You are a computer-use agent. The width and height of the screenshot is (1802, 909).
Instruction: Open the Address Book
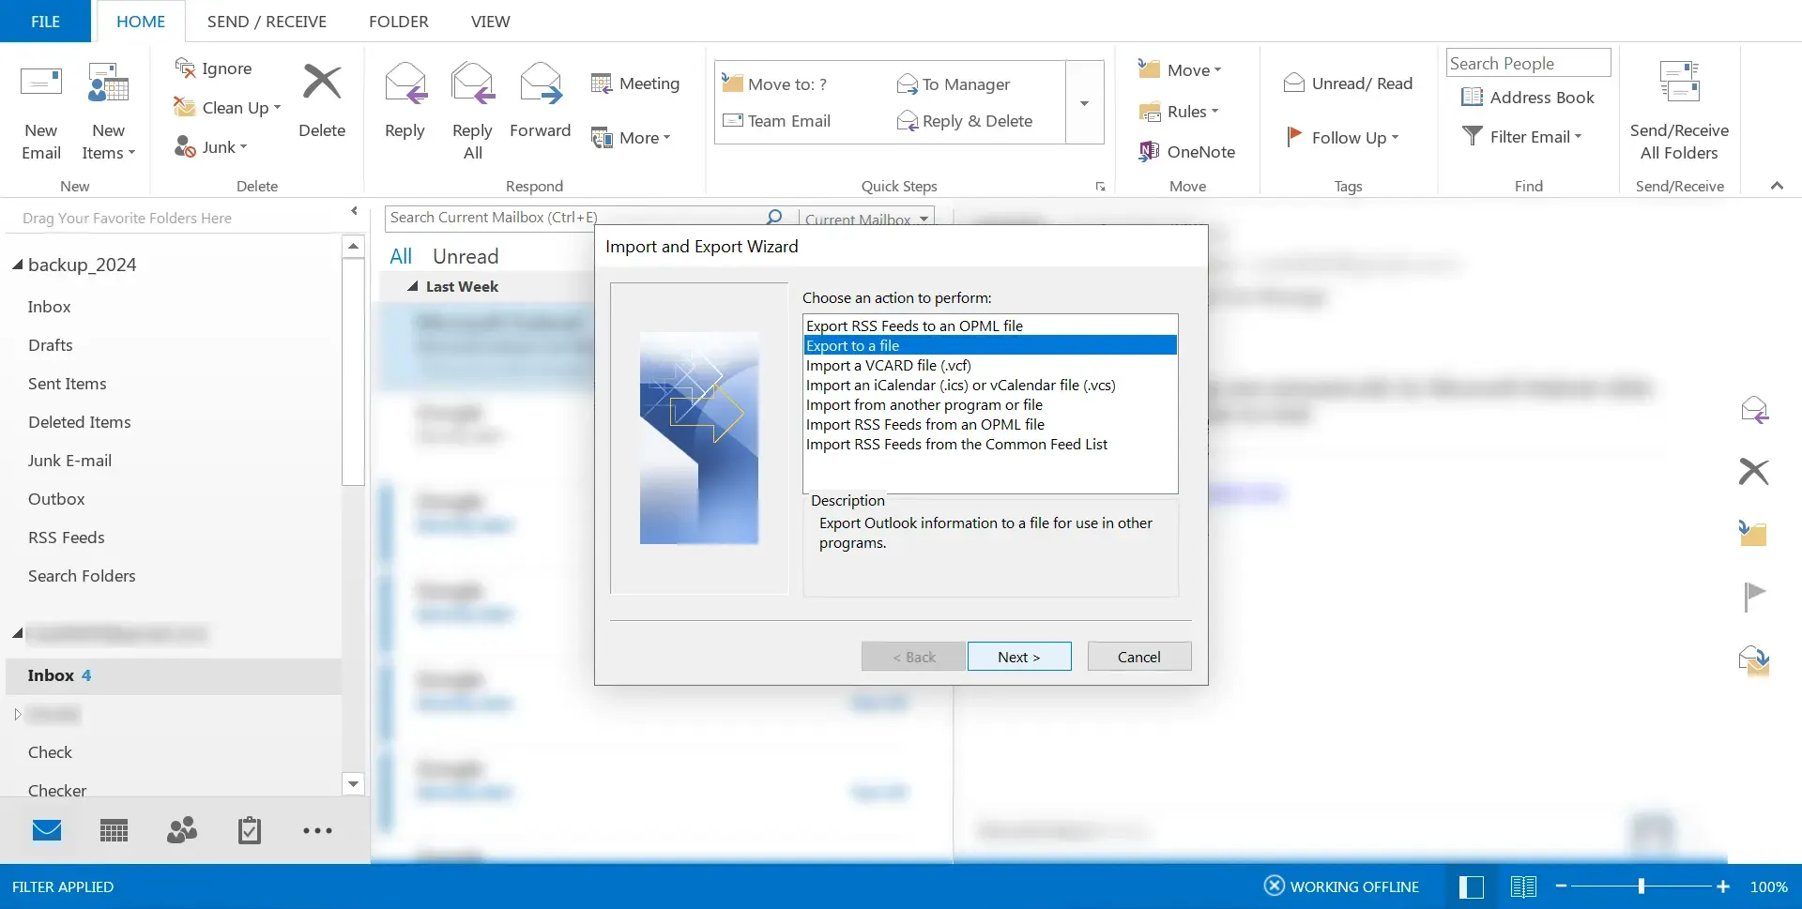coord(1528,98)
